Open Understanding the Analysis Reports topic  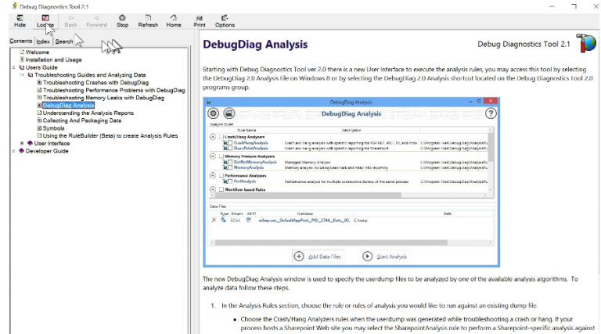pyautogui.click(x=88, y=113)
